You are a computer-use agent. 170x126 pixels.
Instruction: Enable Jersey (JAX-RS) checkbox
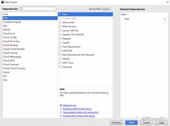[x=60, y=31]
